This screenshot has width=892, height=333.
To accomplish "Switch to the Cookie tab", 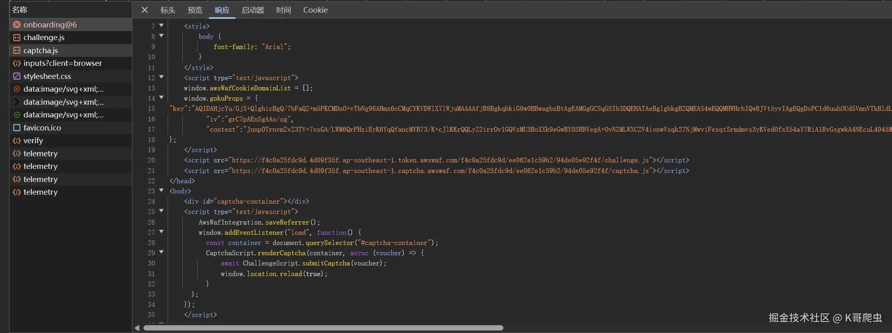I will coord(315,10).
